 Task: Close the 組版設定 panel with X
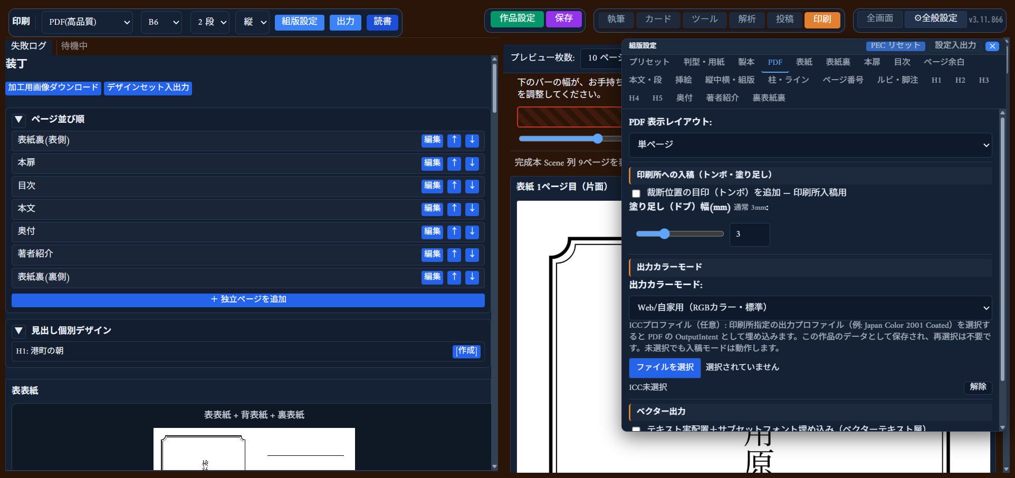tap(992, 46)
